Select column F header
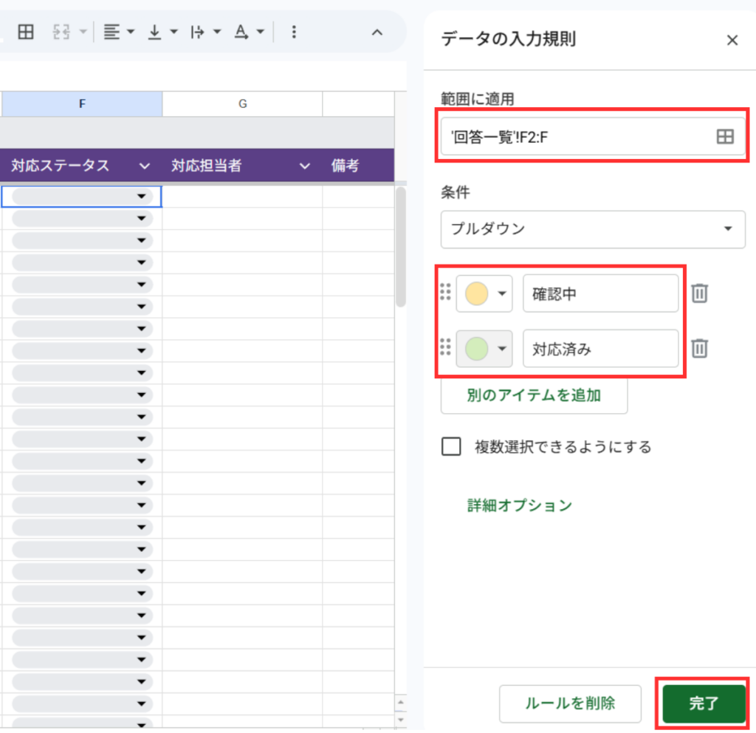Image resolution: width=756 pixels, height=733 pixels. click(x=82, y=103)
